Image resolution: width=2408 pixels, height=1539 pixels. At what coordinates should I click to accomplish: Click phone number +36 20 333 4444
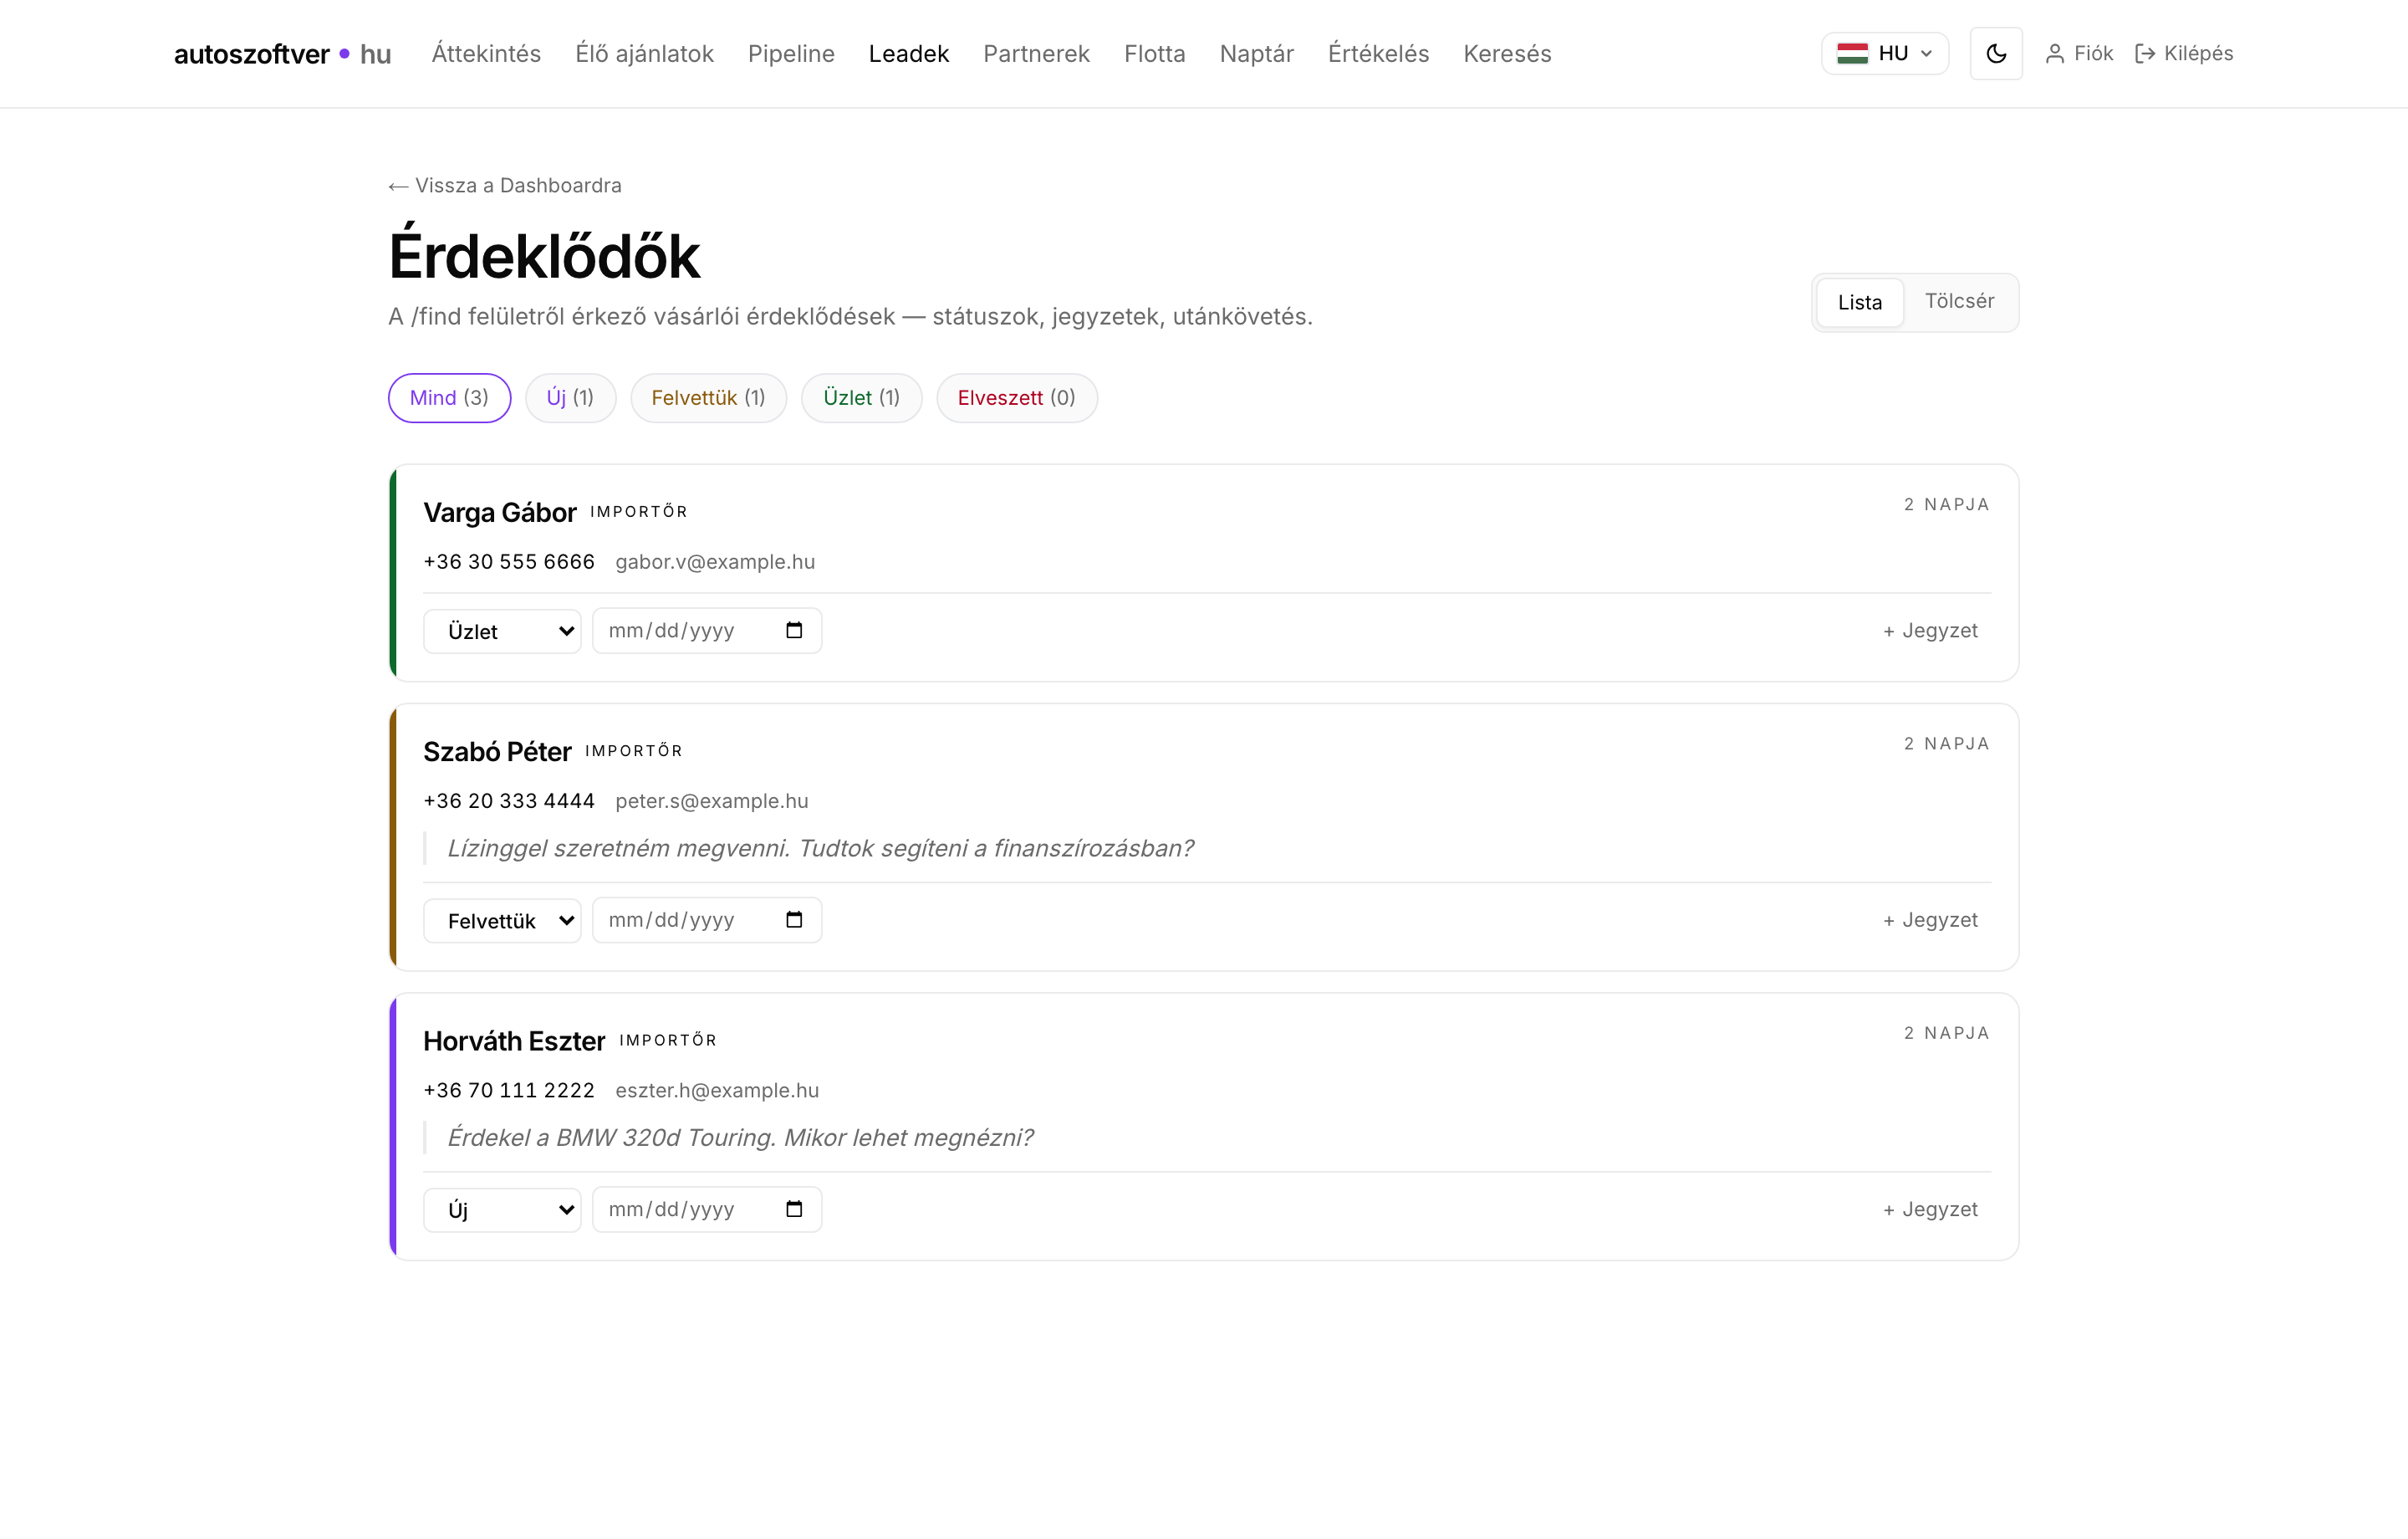(509, 800)
